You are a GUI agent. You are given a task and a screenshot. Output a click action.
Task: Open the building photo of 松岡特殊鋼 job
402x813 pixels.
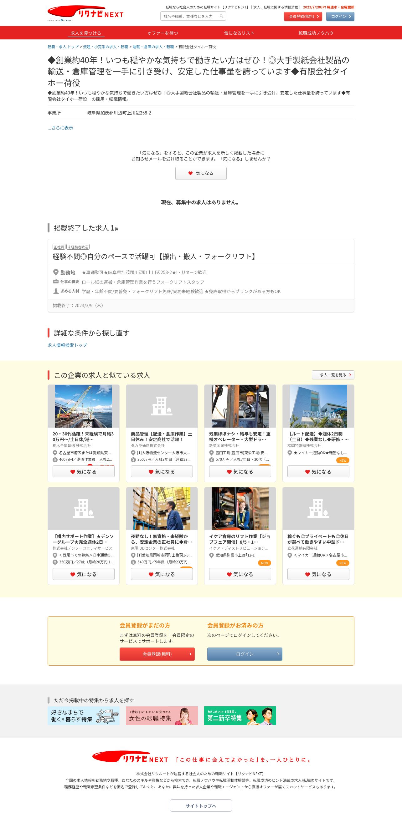point(318,406)
